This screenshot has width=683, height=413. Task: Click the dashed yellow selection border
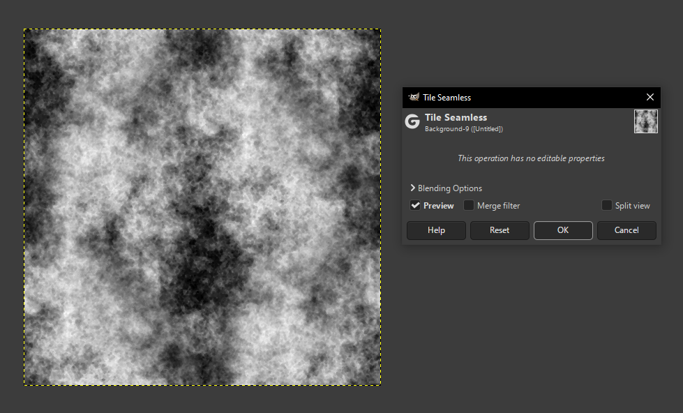[202, 29]
